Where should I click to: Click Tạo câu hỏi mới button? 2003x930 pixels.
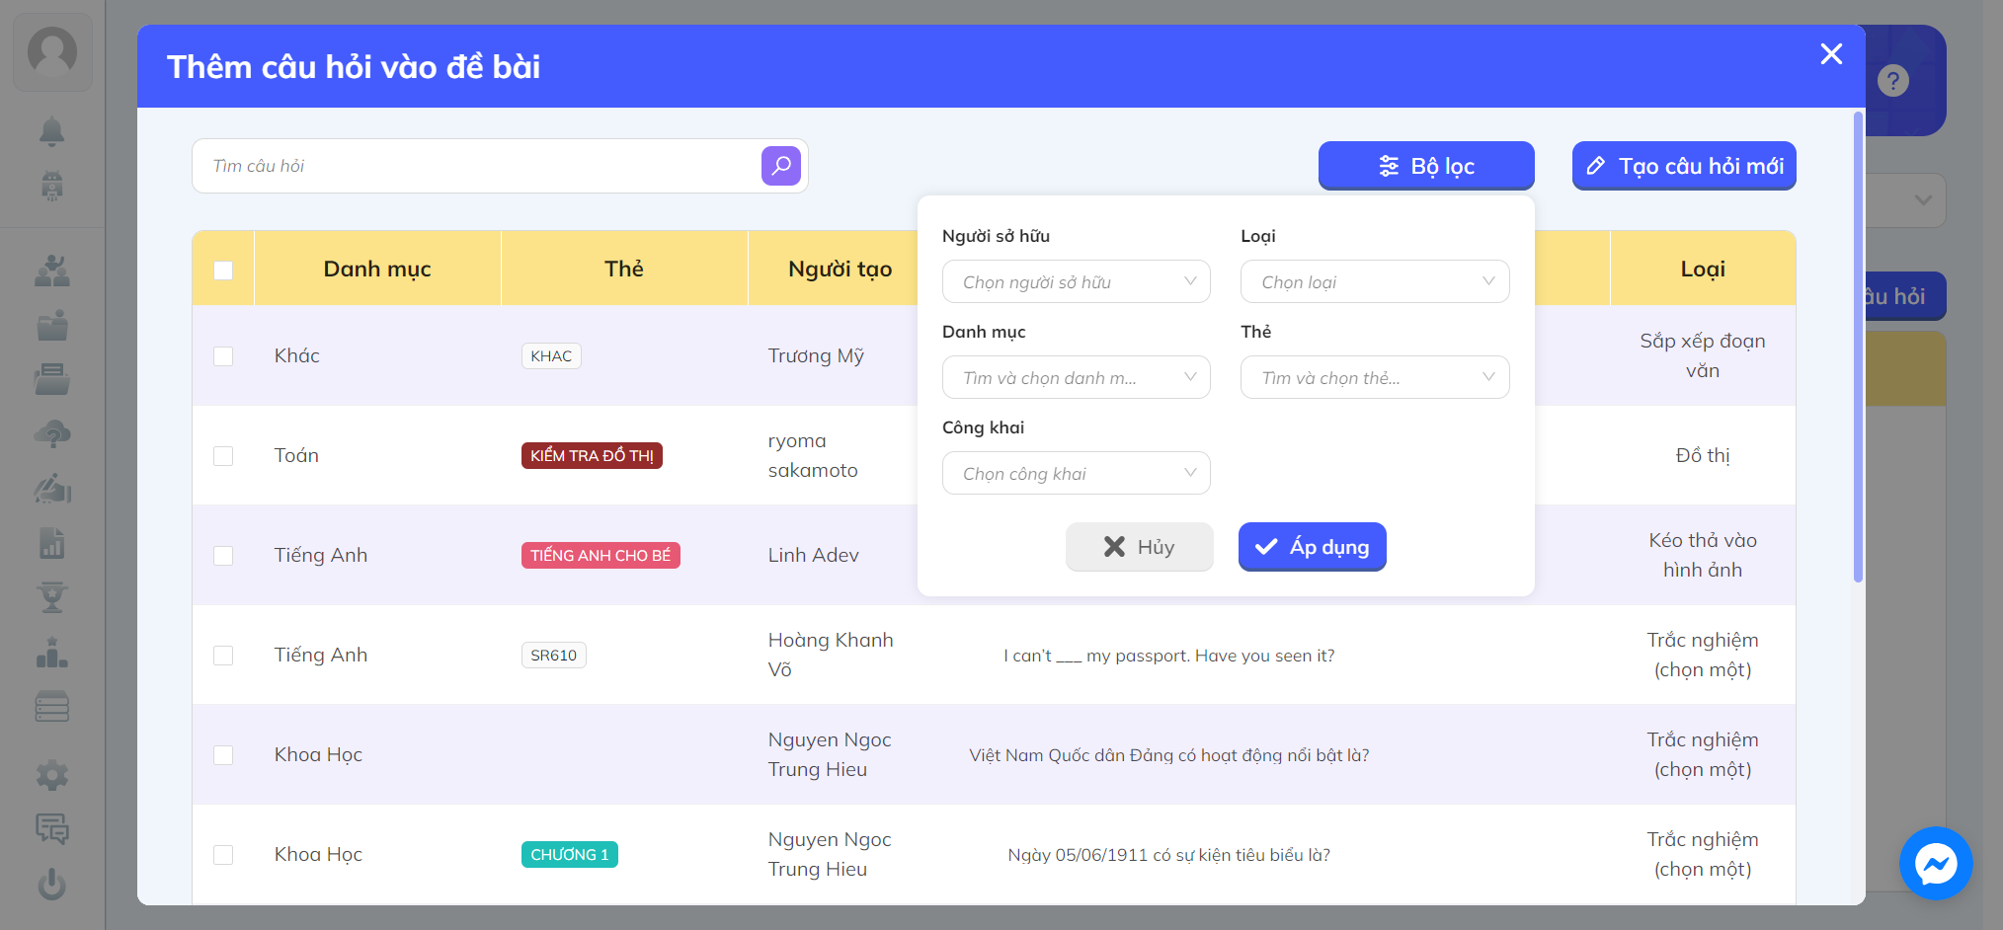tap(1684, 166)
